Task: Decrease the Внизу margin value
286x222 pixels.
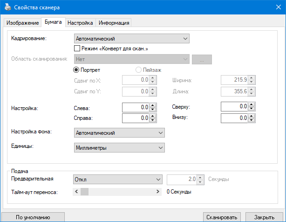Action: pos(251,120)
